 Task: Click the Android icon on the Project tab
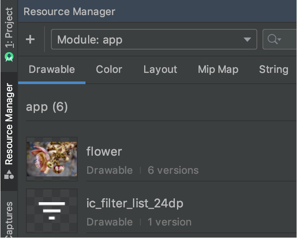click(x=9, y=57)
